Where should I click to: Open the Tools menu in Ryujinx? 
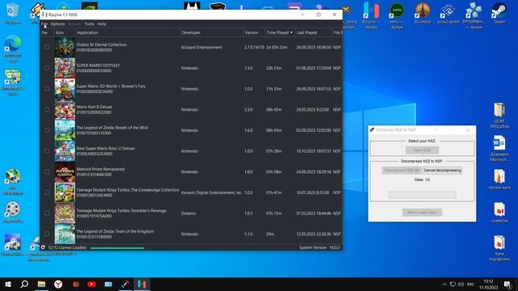pyautogui.click(x=89, y=24)
